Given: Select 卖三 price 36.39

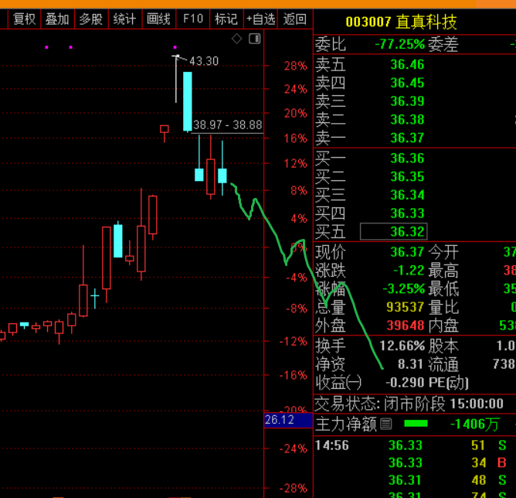Looking at the screenshot, I should click(x=407, y=101).
